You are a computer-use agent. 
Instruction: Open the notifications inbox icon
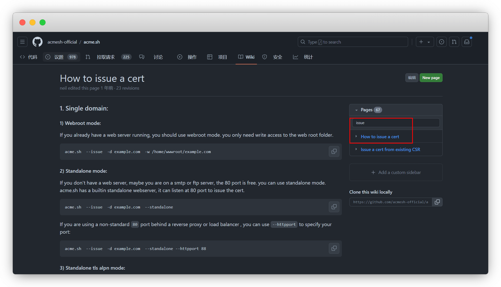(467, 42)
